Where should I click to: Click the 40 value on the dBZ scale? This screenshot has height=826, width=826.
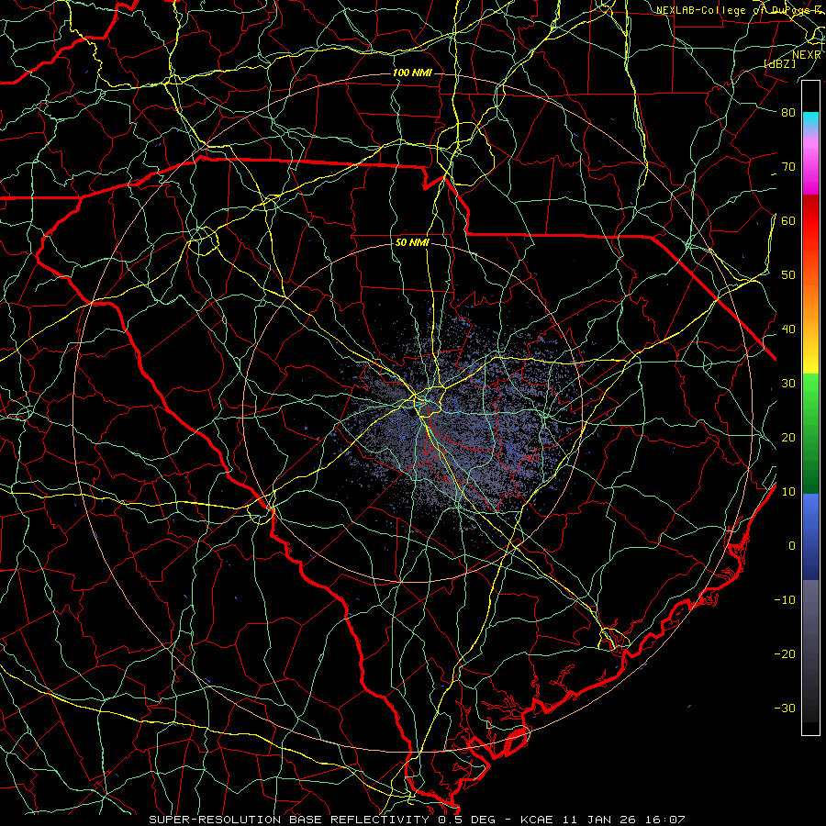pos(788,329)
